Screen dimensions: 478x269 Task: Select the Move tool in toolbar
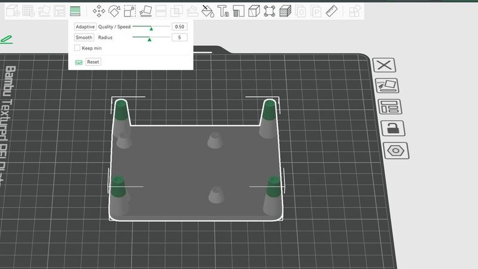pyautogui.click(x=99, y=11)
